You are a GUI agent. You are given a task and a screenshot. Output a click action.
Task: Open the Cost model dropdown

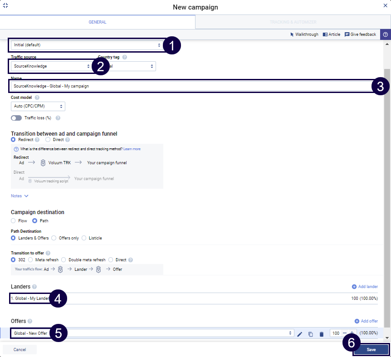[38, 106]
